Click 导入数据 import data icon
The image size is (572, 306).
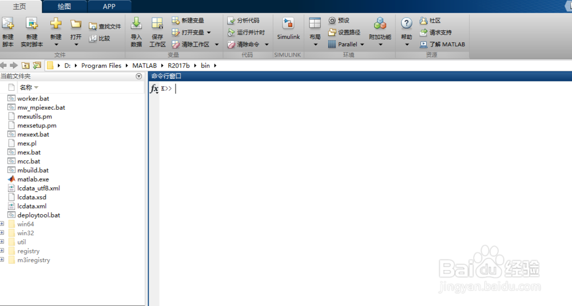(136, 23)
